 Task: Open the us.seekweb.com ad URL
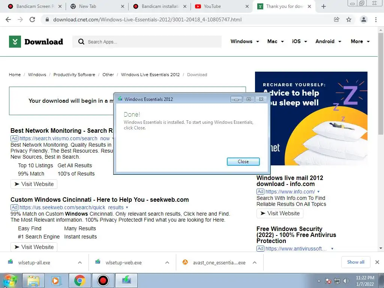[72, 207]
